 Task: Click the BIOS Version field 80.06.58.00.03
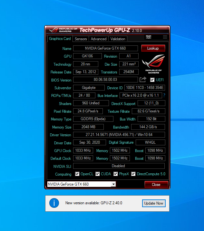[x=105, y=80]
